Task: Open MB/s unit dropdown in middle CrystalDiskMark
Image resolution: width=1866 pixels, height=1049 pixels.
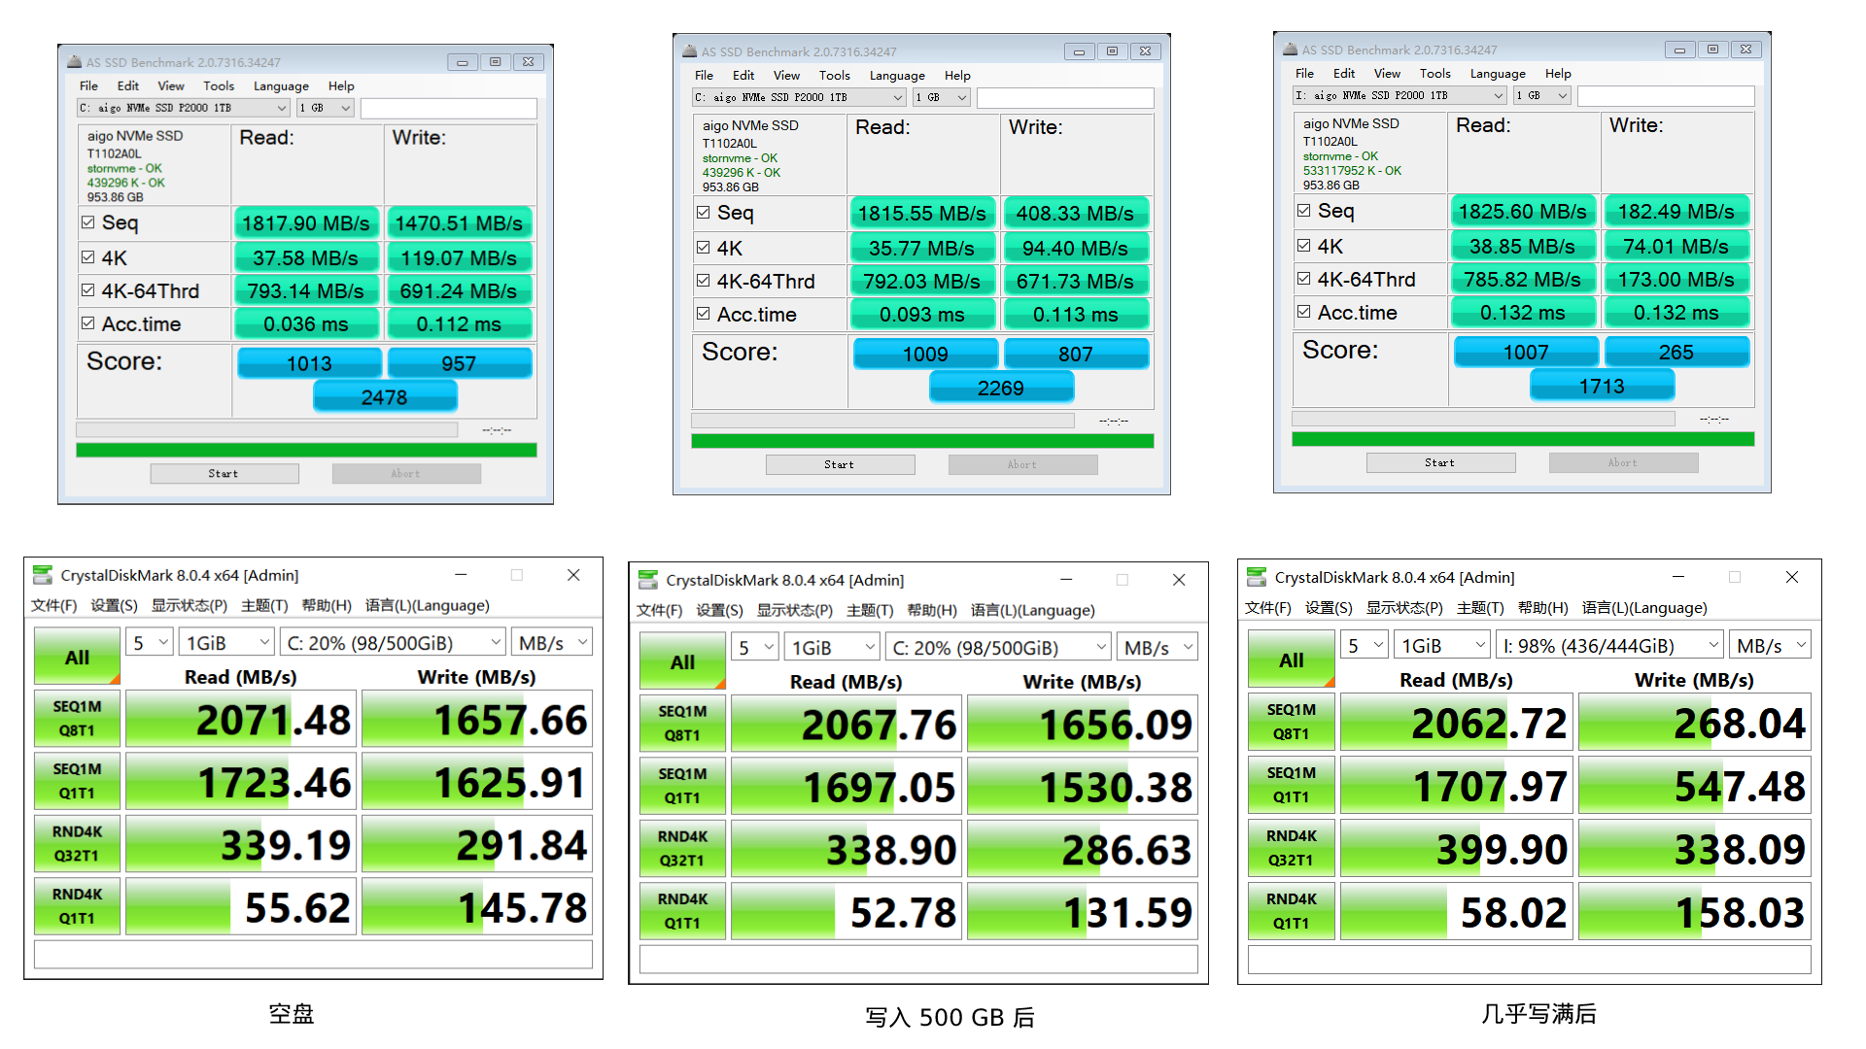Action: [1158, 648]
